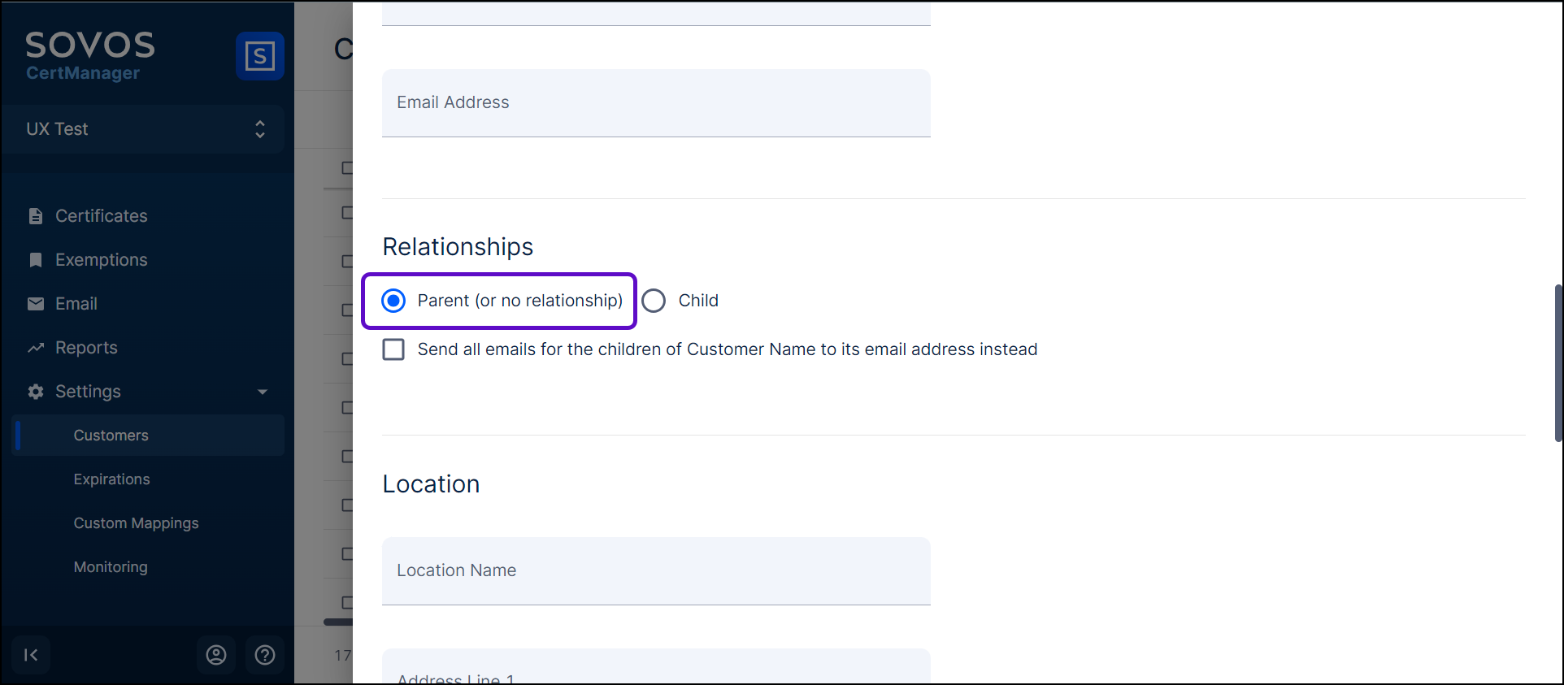The image size is (1564, 685).
Task: Click the Settings gear icon
Action: (36, 392)
